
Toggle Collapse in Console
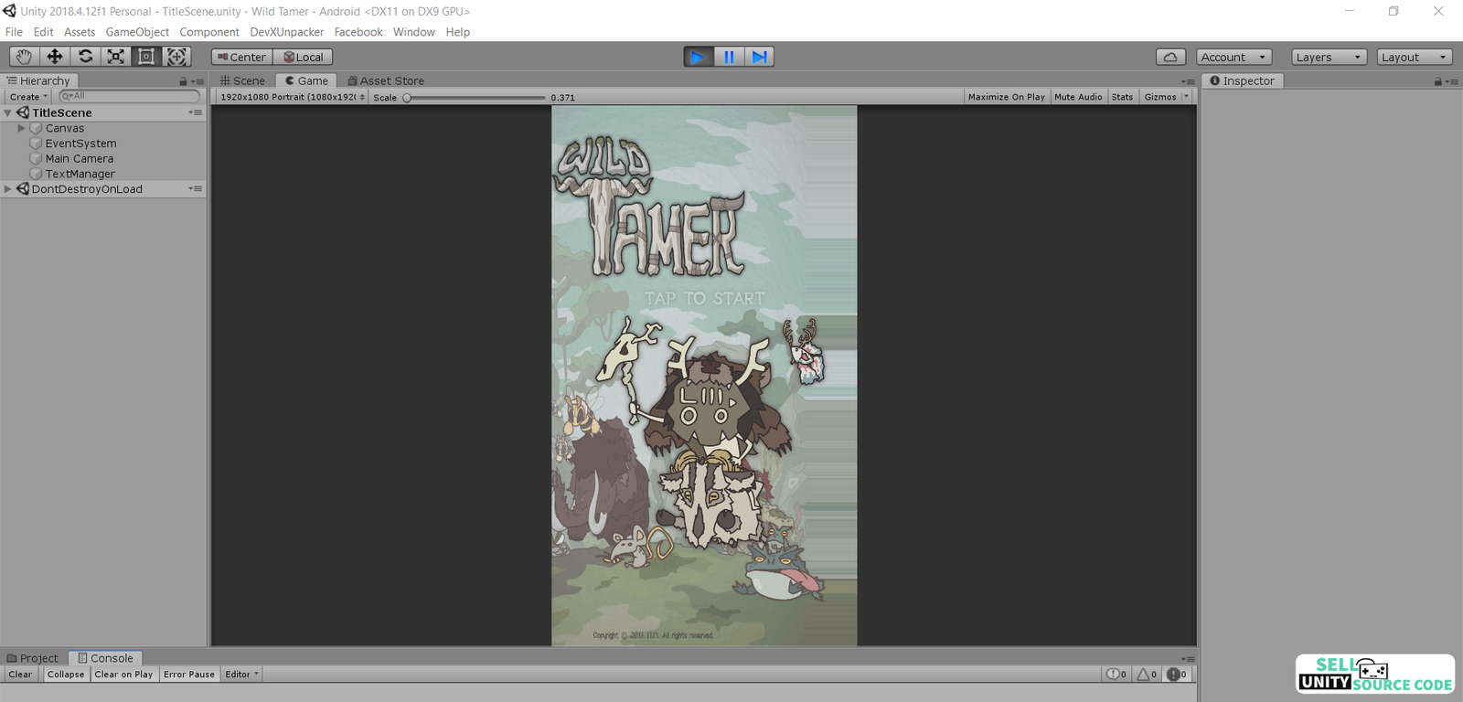pyautogui.click(x=66, y=675)
